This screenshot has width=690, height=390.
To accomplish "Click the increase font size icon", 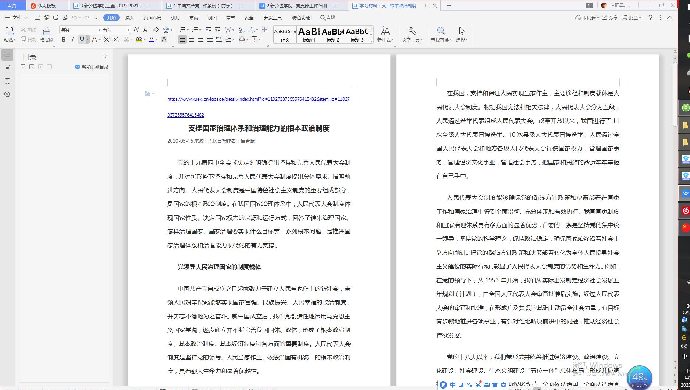I will (x=136, y=30).
